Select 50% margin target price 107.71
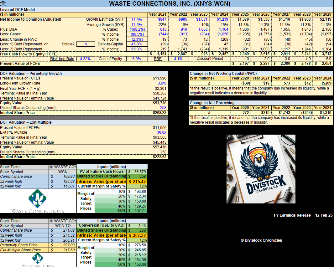 (x=137, y=211)
